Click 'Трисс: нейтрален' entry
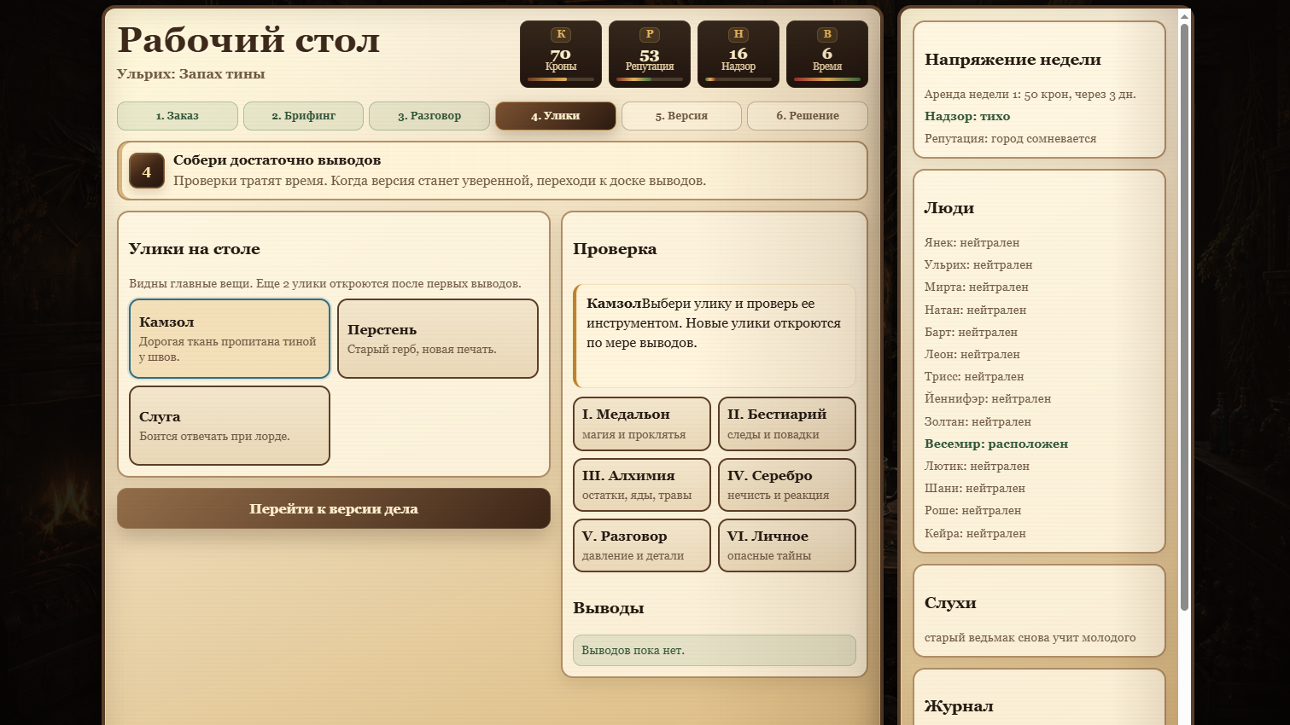Image resolution: width=1290 pixels, height=725 pixels. pos(974,376)
